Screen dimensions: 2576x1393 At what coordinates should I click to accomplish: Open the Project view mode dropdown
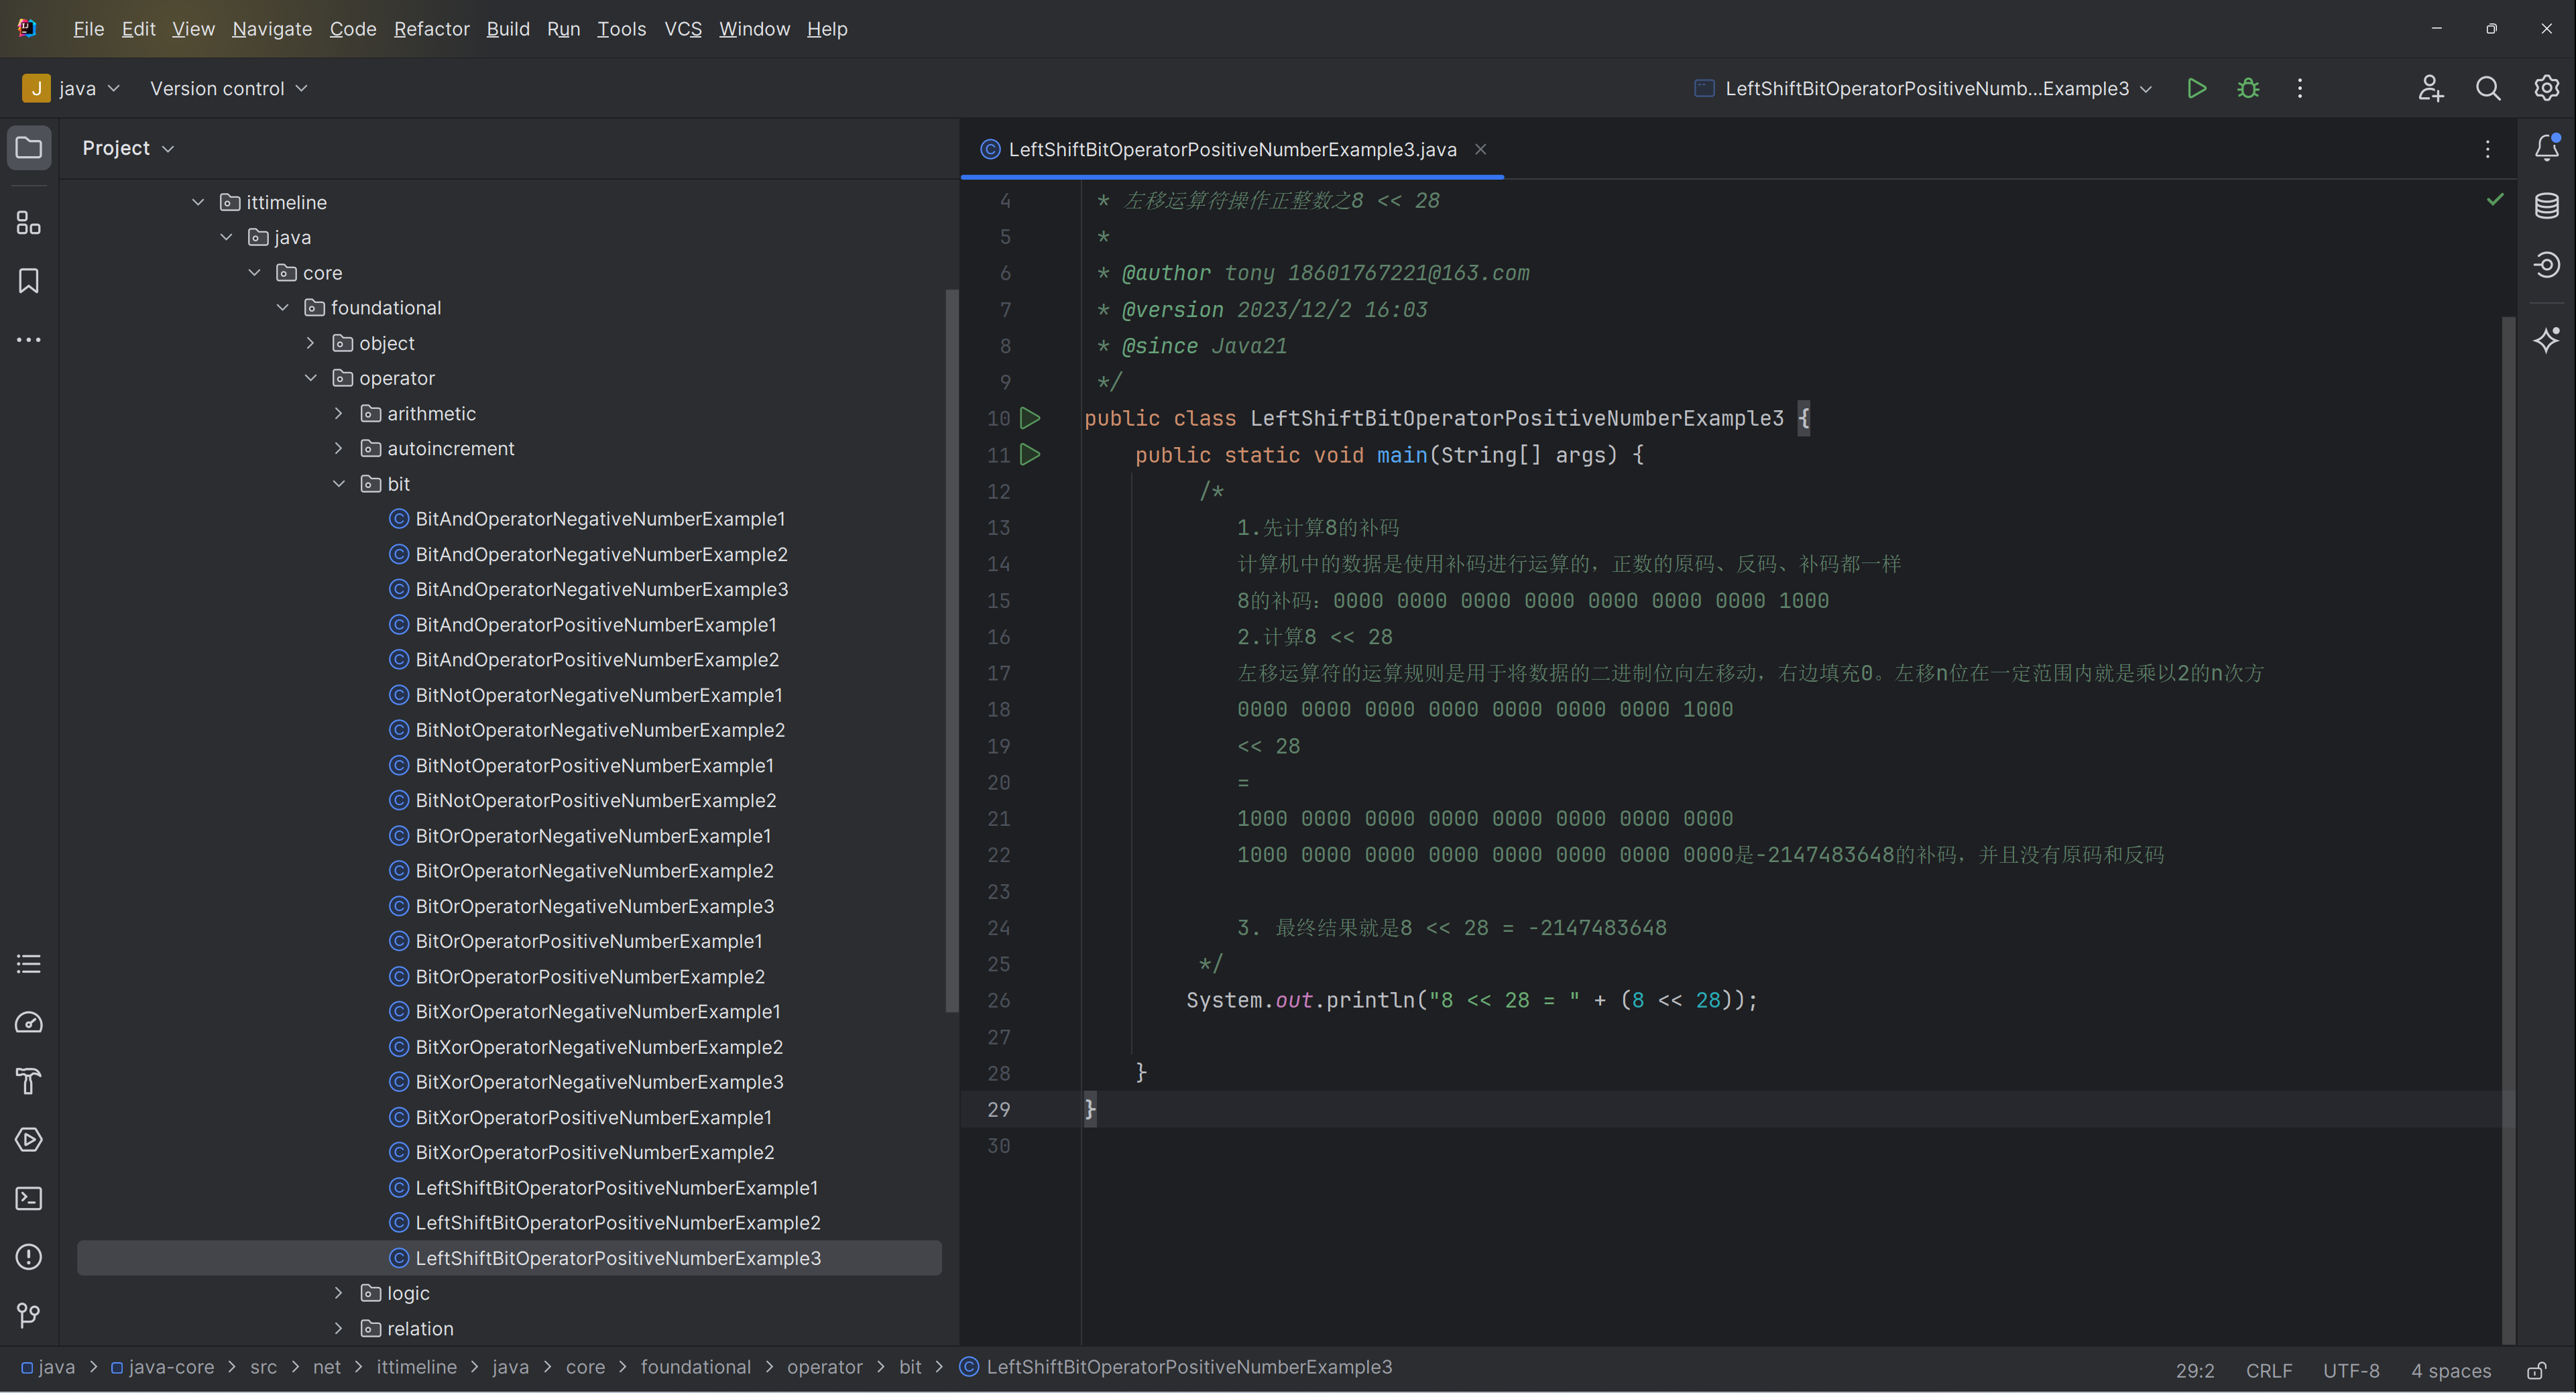click(128, 148)
